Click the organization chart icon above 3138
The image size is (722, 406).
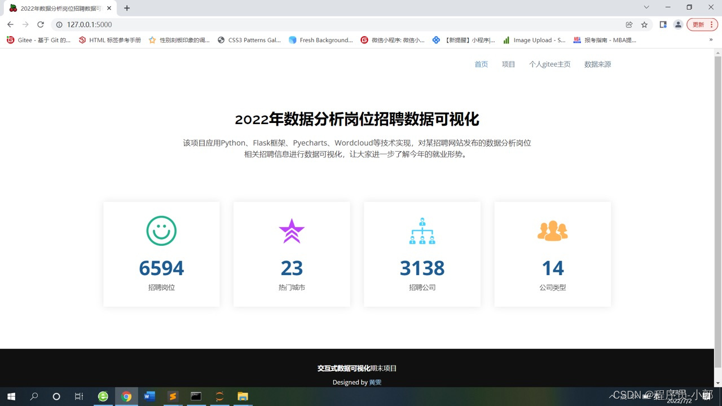click(422, 231)
